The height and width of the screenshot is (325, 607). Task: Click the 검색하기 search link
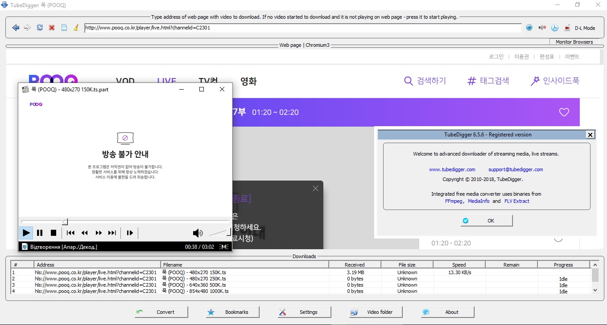425,81
